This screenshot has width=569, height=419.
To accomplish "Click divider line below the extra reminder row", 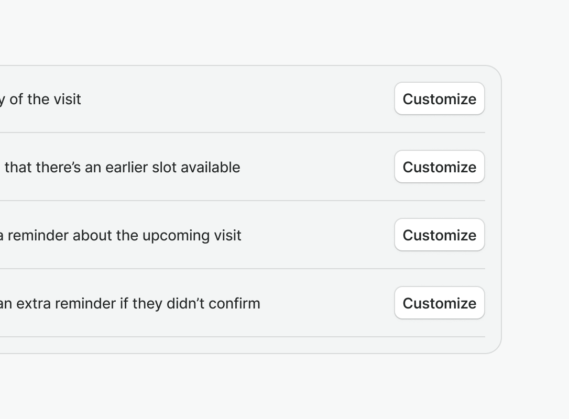I will pyautogui.click(x=241, y=337).
